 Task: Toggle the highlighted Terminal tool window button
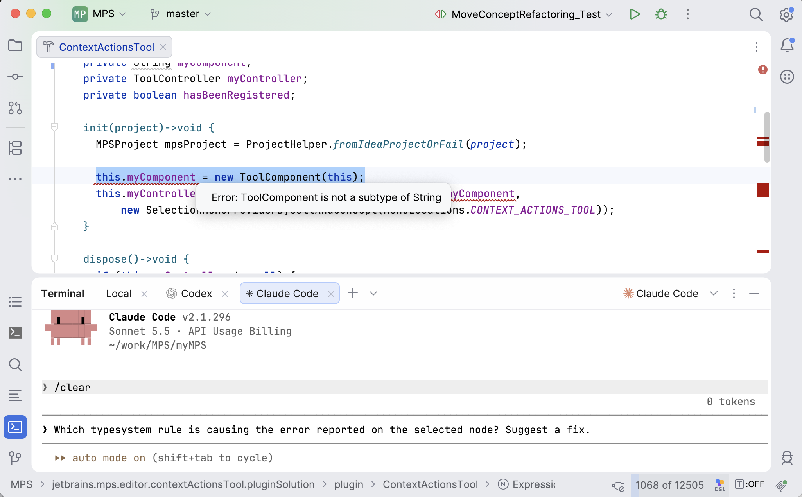pos(15,427)
